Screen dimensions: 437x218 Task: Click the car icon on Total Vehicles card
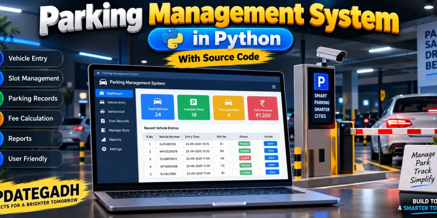click(157, 101)
